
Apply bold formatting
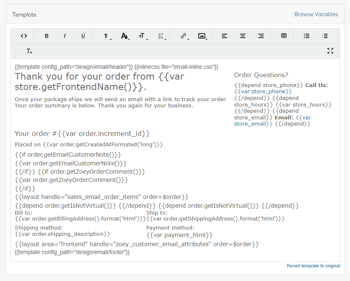point(46,36)
